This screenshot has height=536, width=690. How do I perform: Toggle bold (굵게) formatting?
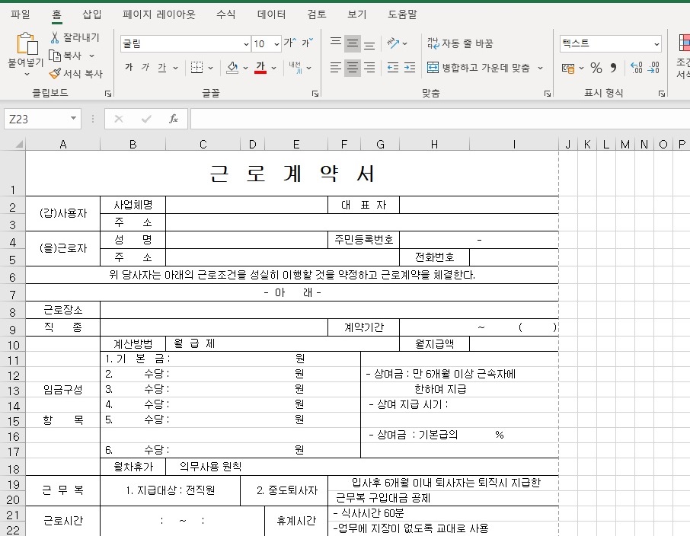pyautogui.click(x=129, y=67)
